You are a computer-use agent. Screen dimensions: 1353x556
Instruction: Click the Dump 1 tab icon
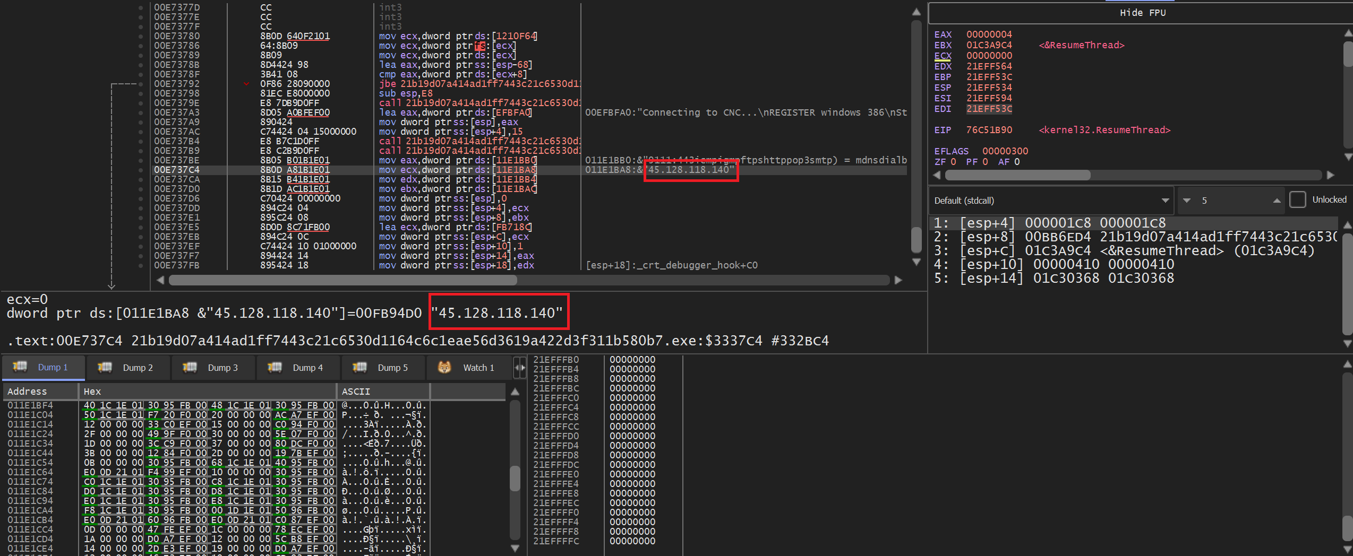click(20, 367)
